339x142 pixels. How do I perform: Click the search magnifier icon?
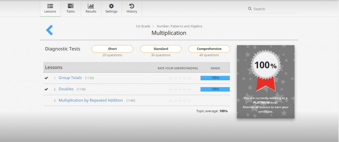(250, 9)
